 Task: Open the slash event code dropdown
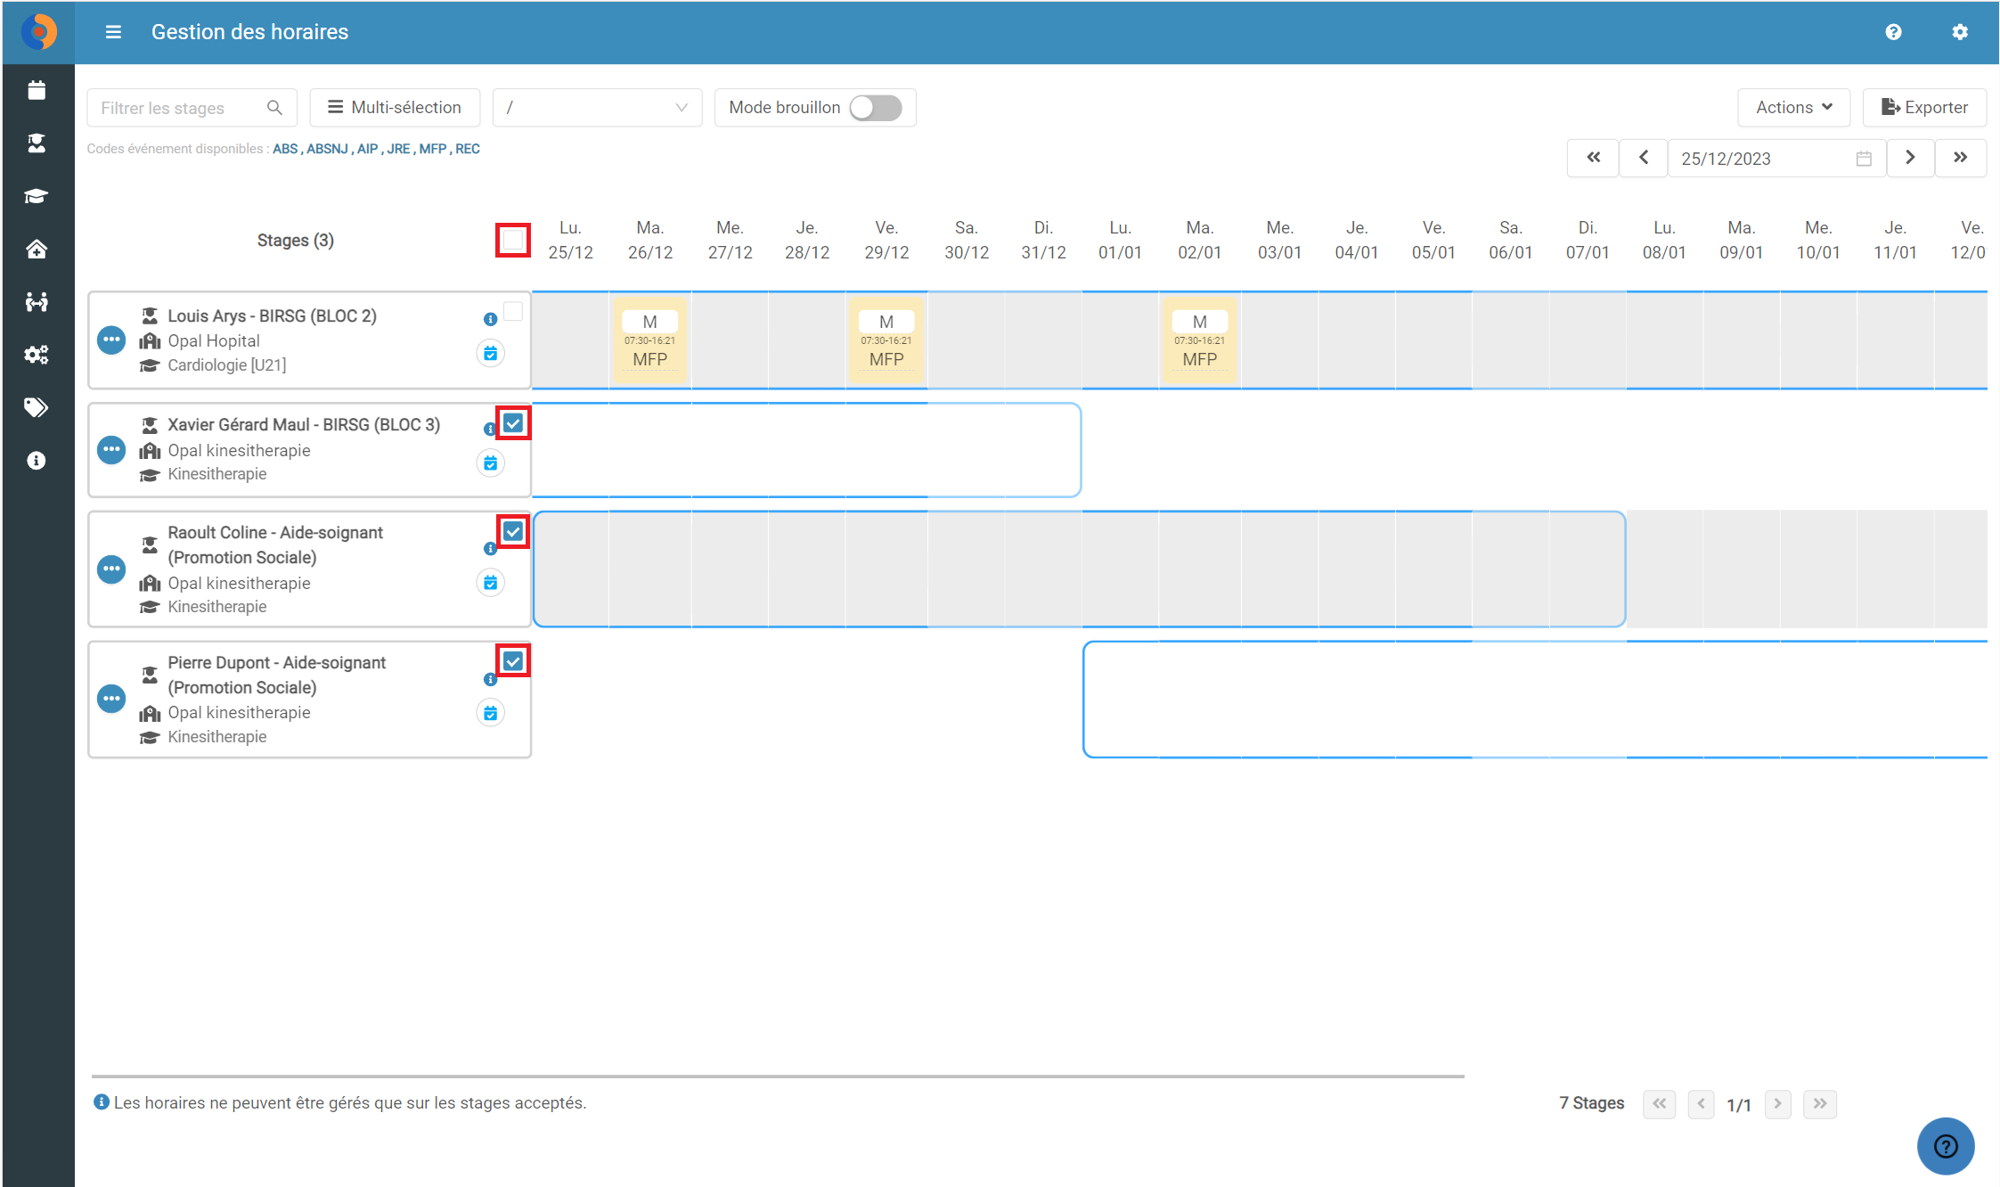(597, 108)
